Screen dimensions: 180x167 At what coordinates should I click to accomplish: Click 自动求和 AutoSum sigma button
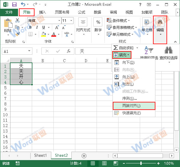[x=123, y=48]
